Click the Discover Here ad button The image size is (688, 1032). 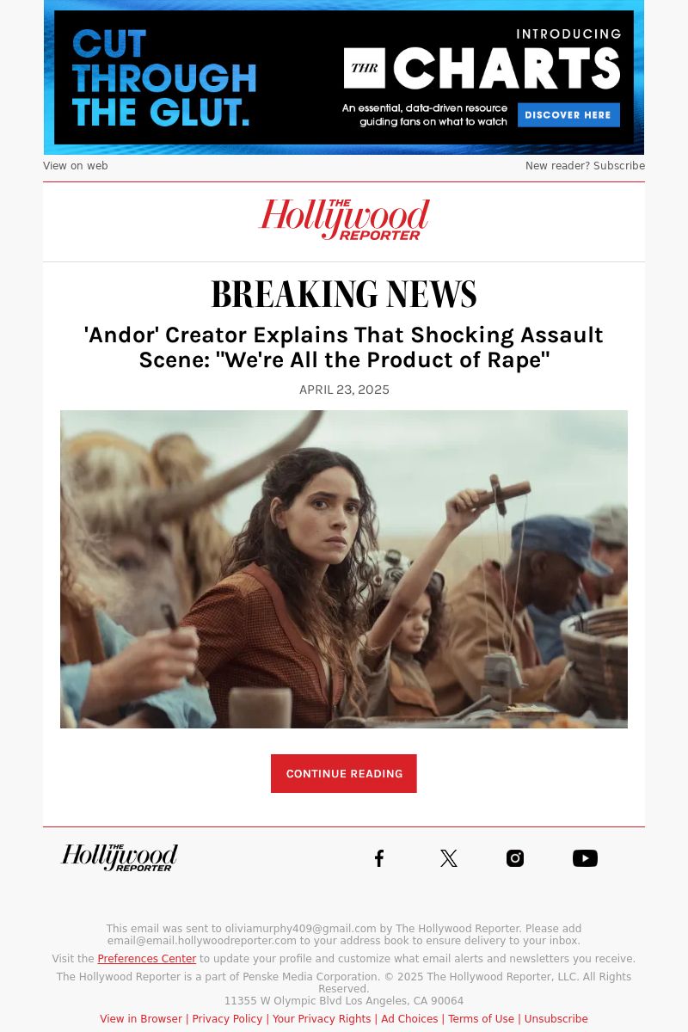(568, 114)
